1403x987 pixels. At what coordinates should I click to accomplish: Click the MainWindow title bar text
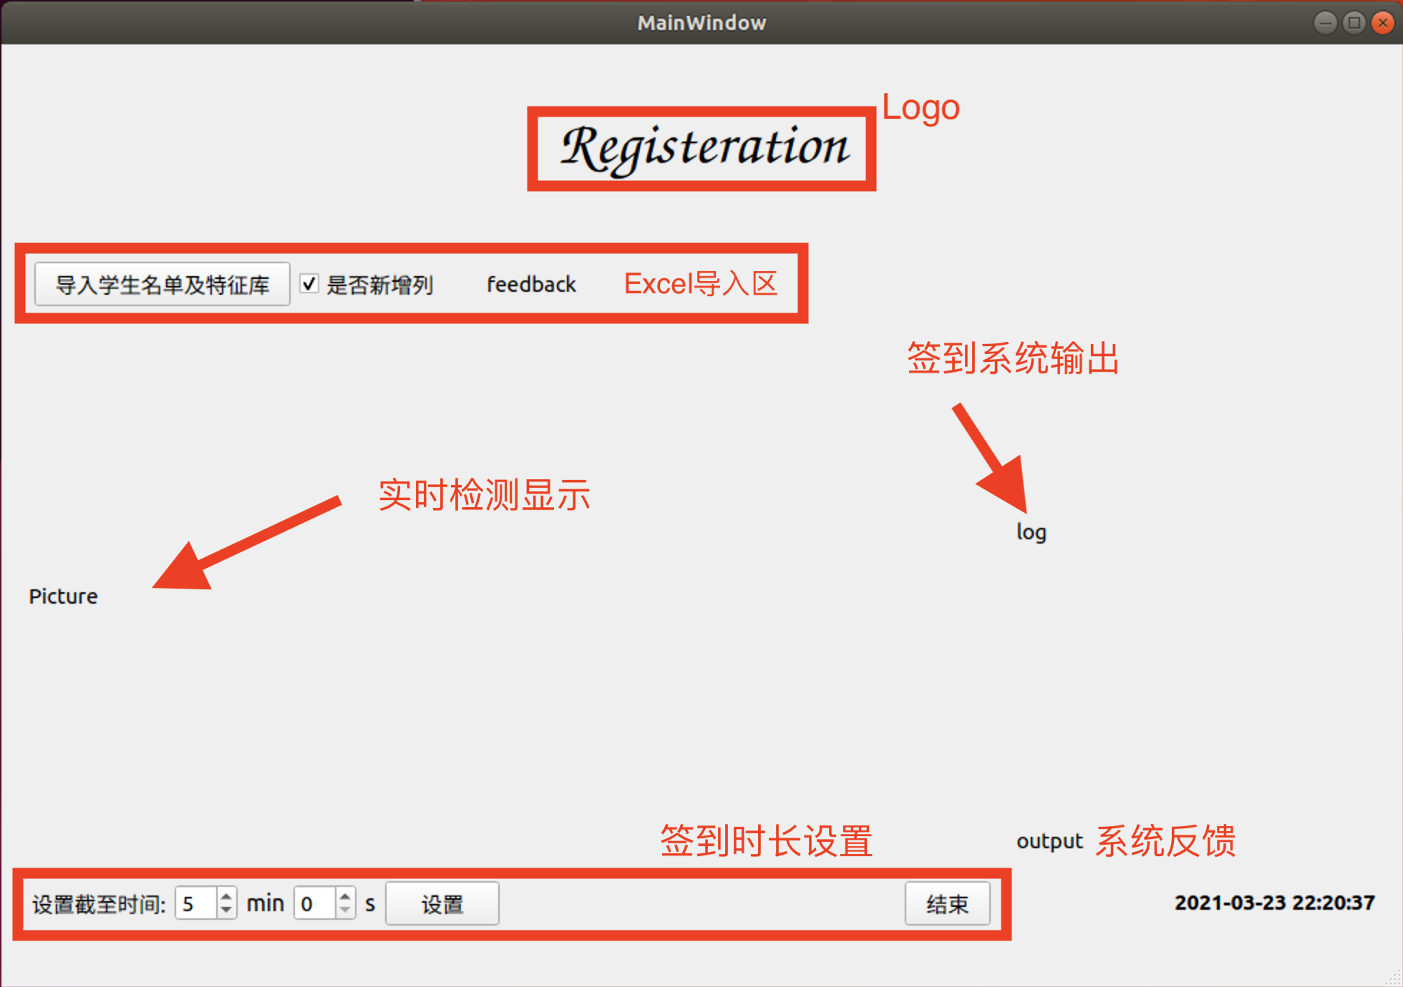[x=701, y=23]
